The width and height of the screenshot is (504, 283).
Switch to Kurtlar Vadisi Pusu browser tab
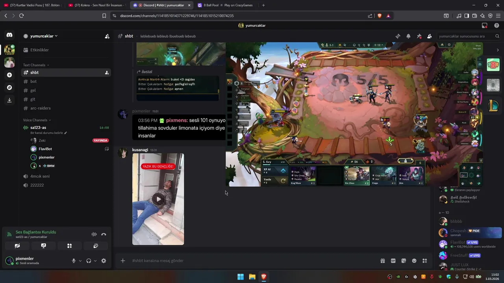tap(32, 5)
